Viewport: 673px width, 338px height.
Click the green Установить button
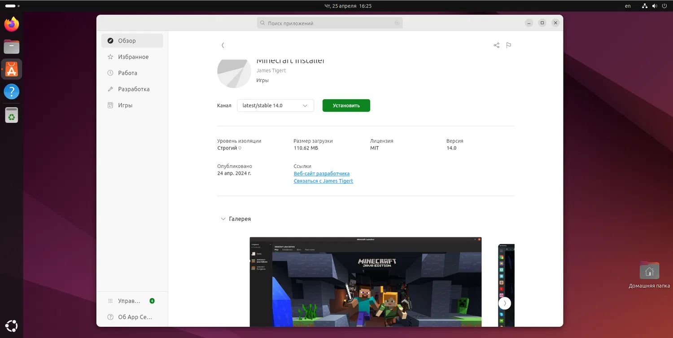click(346, 105)
